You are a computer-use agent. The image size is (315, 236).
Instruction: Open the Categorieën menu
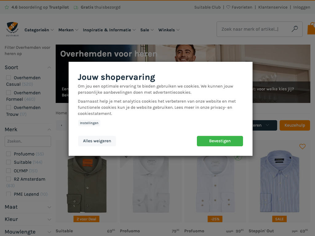[39, 30]
